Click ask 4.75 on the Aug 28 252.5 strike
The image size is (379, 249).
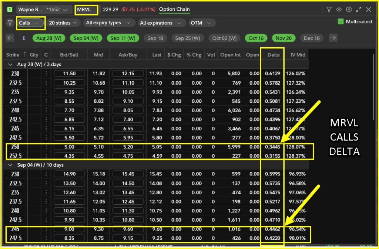coord(128,156)
